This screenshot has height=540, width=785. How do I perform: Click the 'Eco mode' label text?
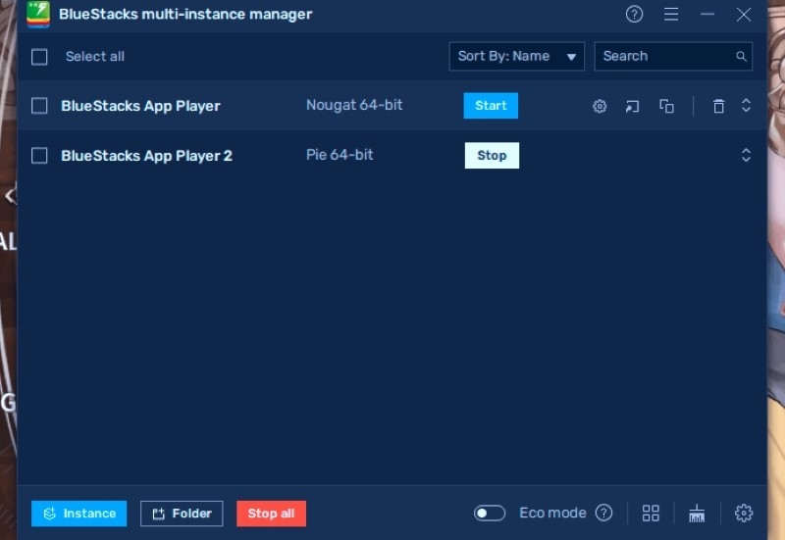[552, 513]
